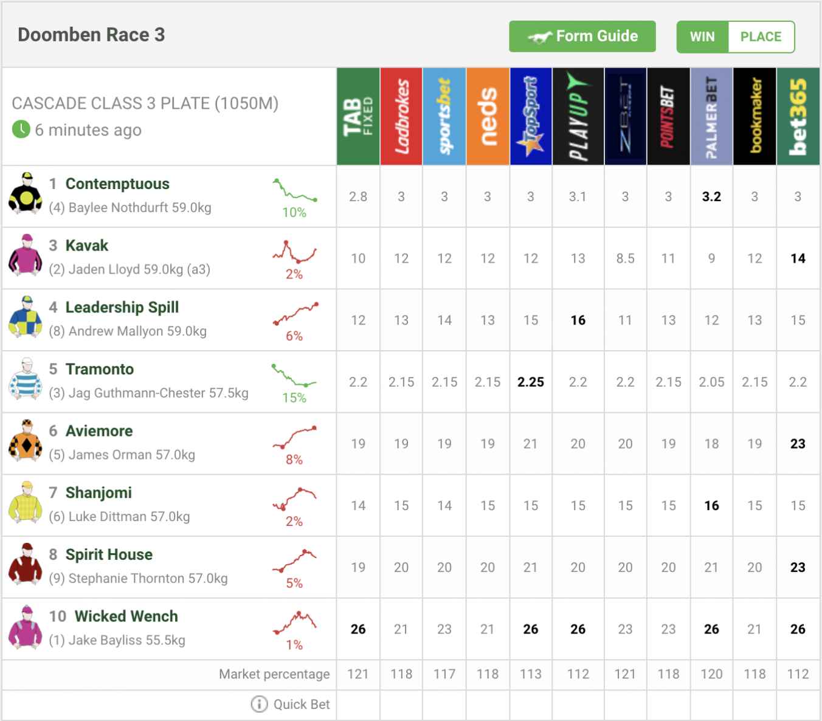Click Contemptuous jockey silks icon
822x721 pixels.
pos(26,193)
